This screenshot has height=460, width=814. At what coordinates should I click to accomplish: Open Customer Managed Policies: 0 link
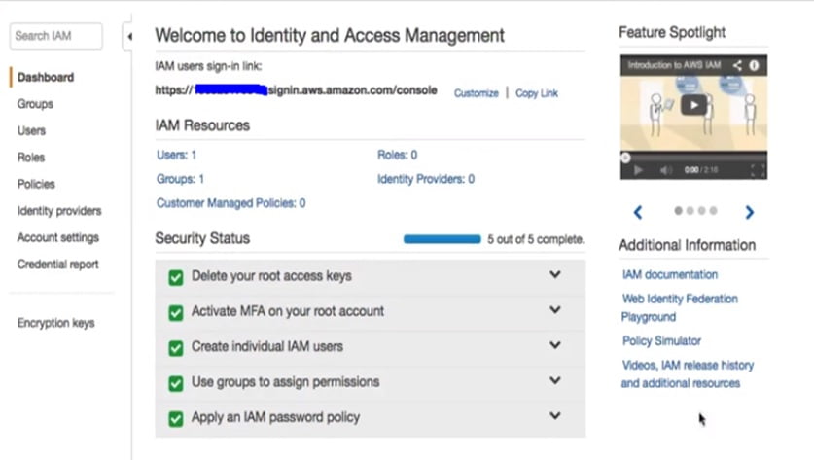point(231,203)
